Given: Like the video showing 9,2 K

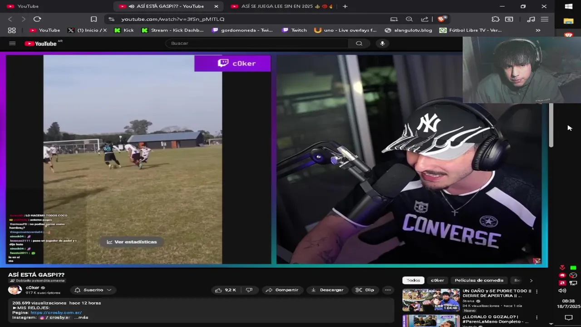Looking at the screenshot, I should point(226,290).
